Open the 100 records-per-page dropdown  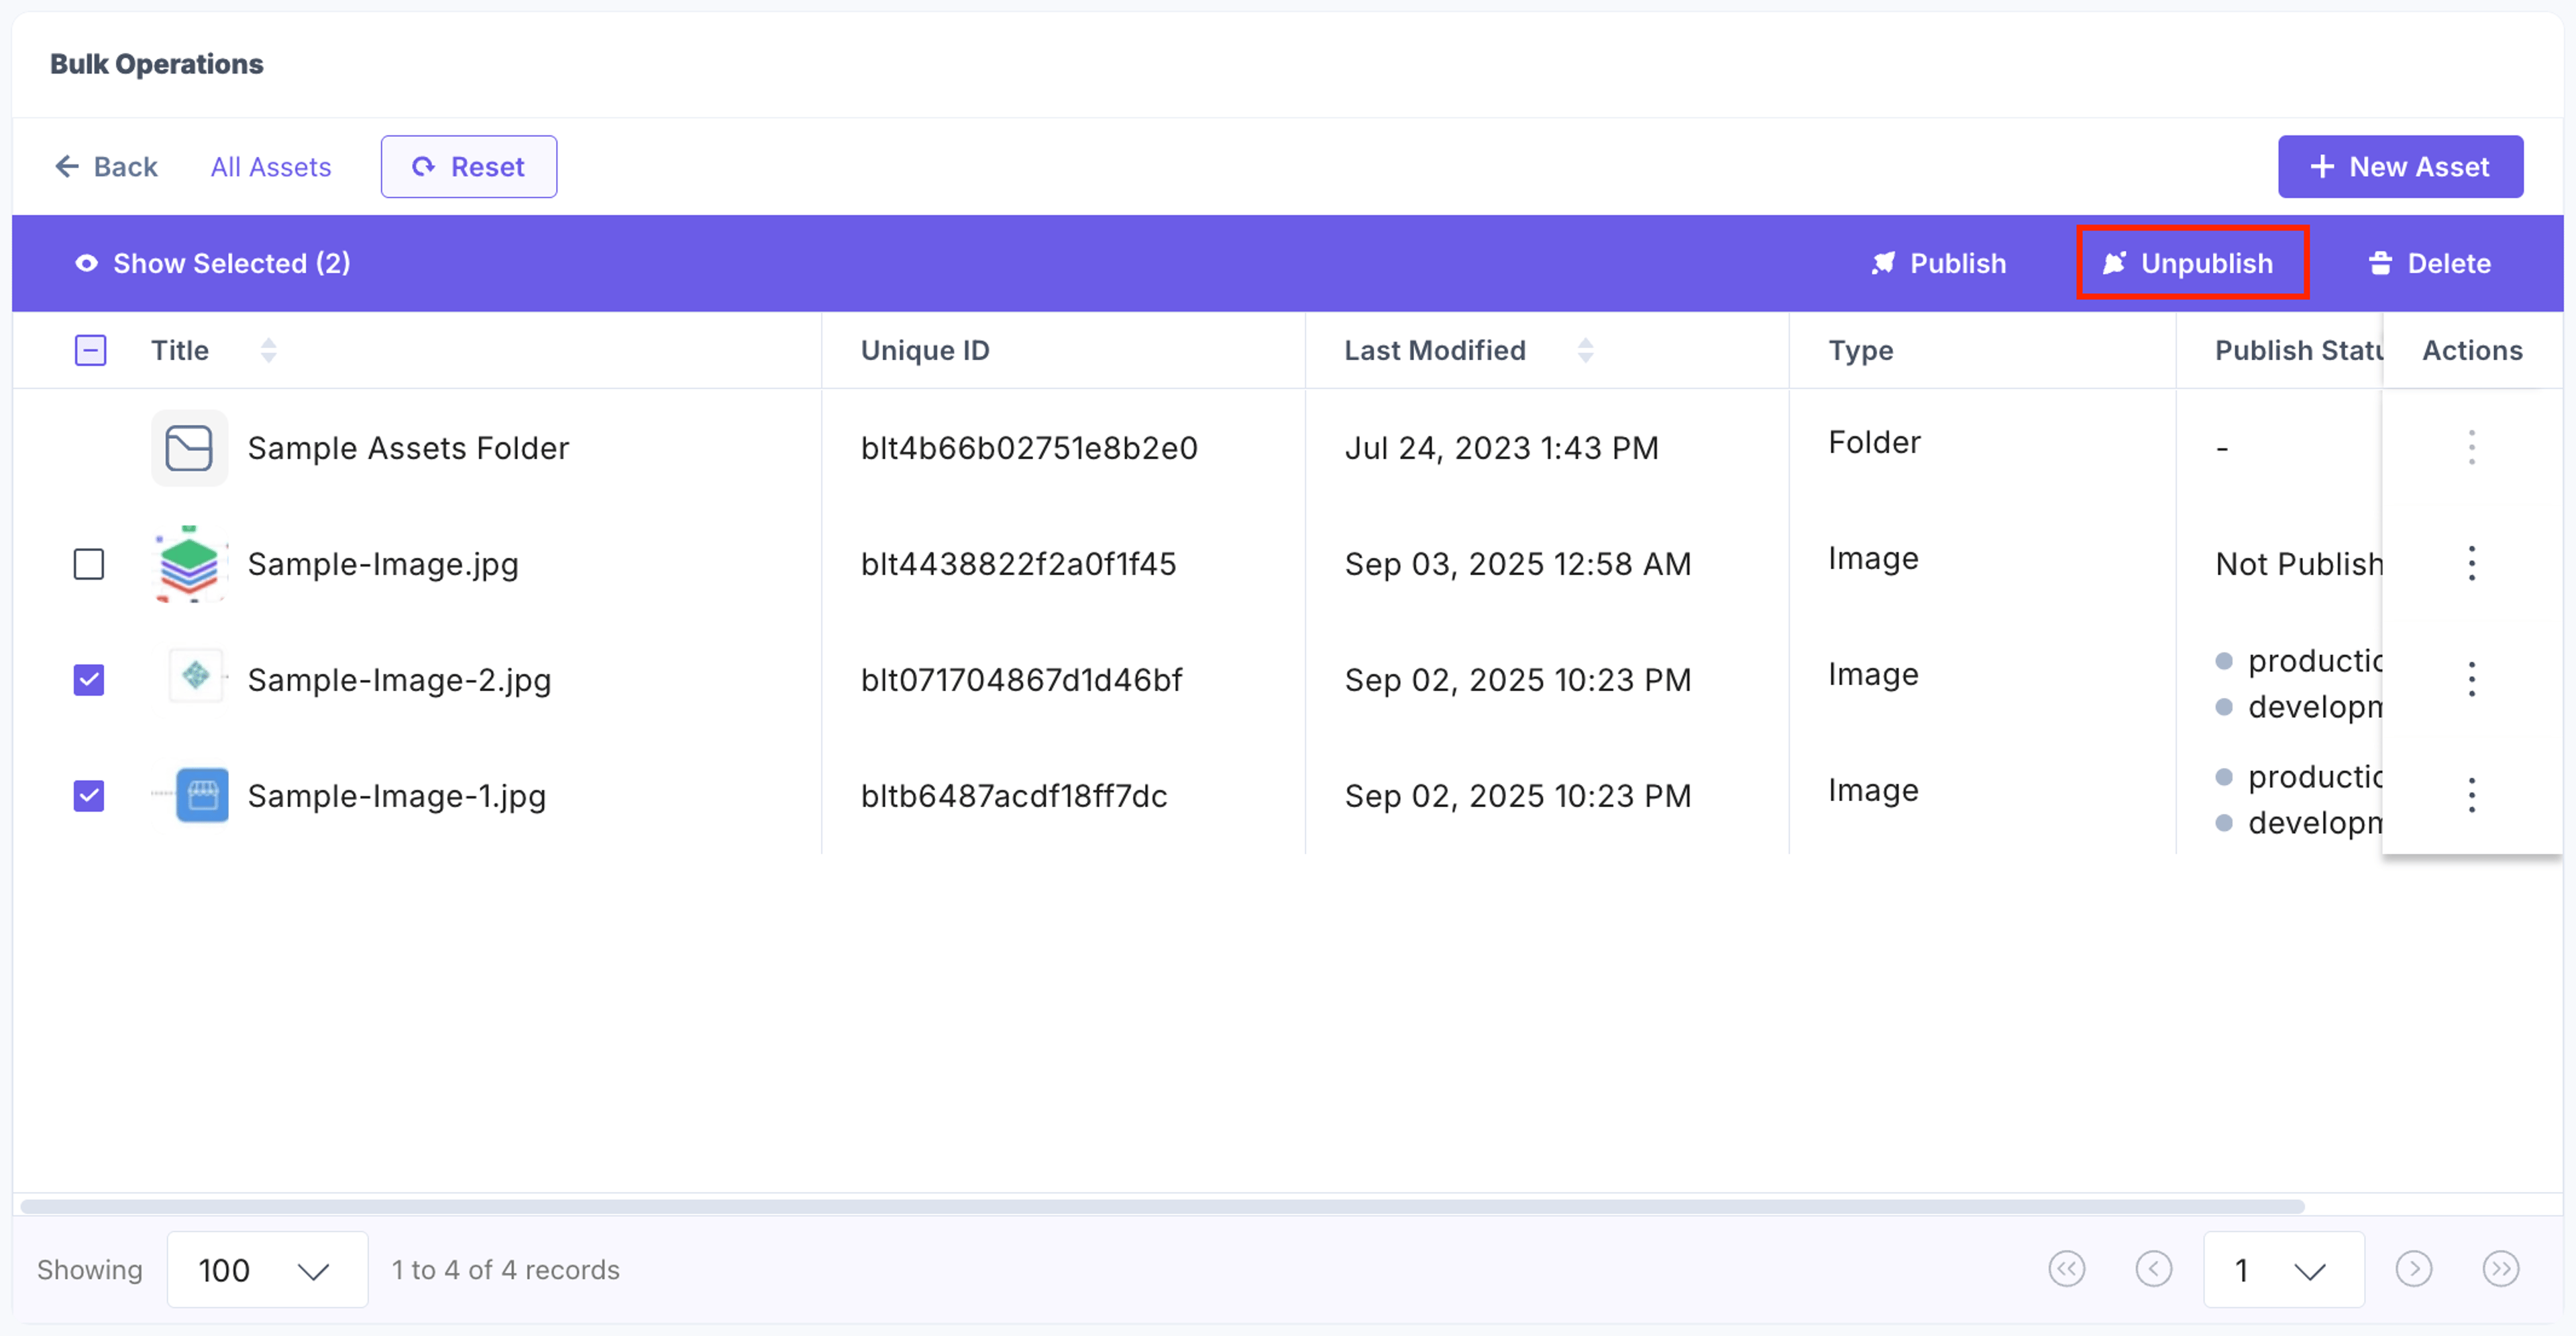[267, 1270]
